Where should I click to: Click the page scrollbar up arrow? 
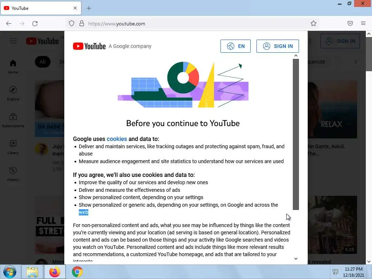369,34
